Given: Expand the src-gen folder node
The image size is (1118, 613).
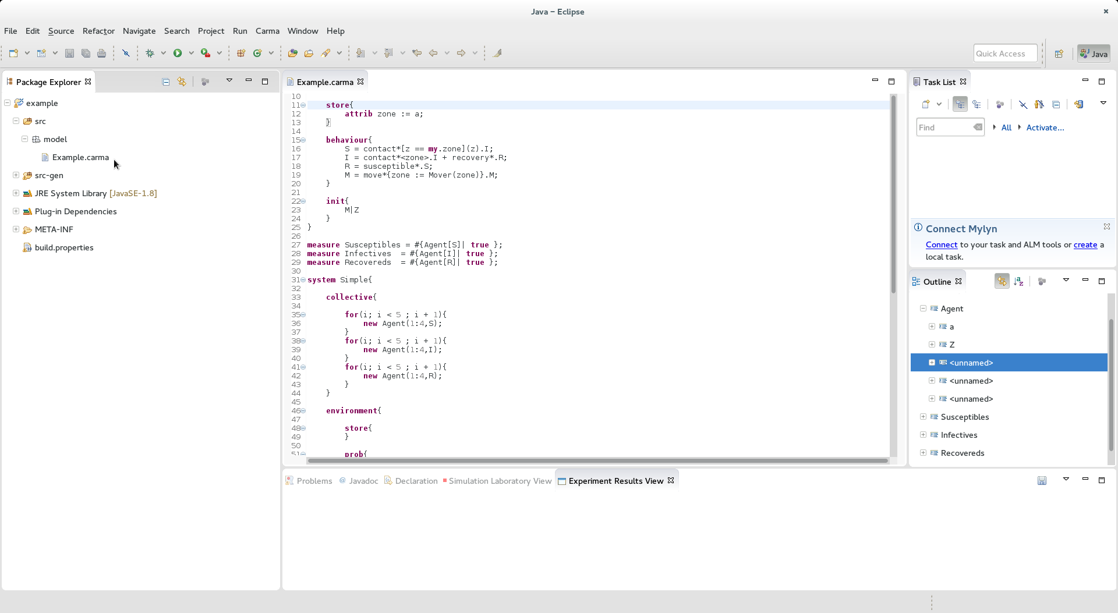Looking at the screenshot, I should click(16, 175).
